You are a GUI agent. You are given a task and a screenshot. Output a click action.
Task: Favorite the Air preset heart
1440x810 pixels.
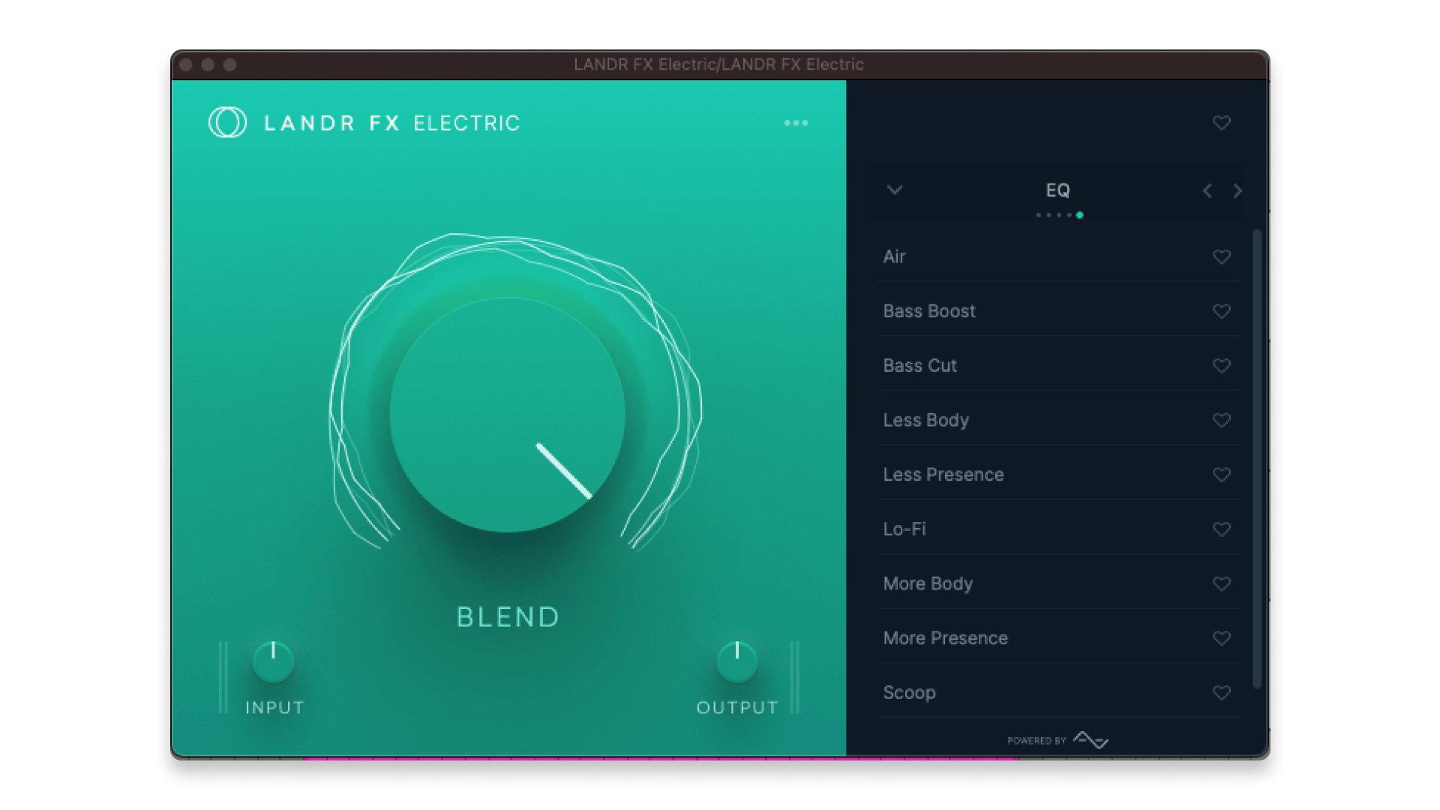coord(1222,256)
